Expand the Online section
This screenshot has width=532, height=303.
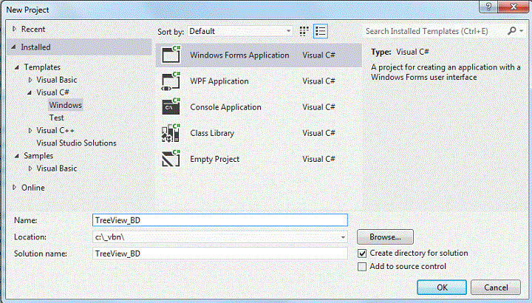click(14, 187)
